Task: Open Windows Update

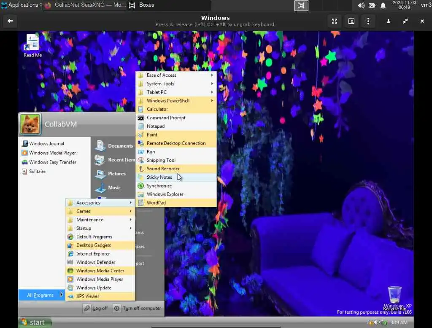Action: (100, 288)
